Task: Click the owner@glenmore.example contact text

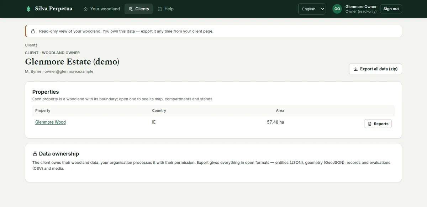Action: pyautogui.click(x=69, y=71)
